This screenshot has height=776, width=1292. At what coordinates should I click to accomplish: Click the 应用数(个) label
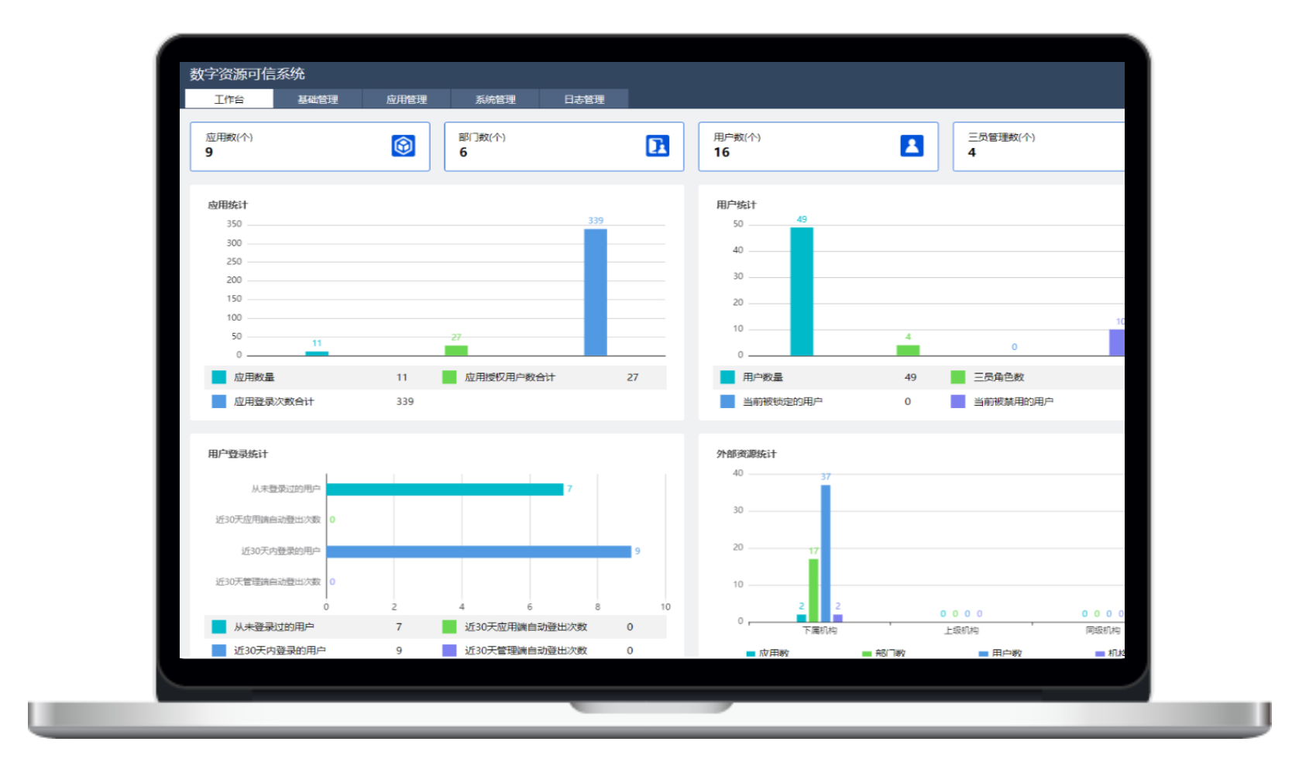click(x=229, y=137)
